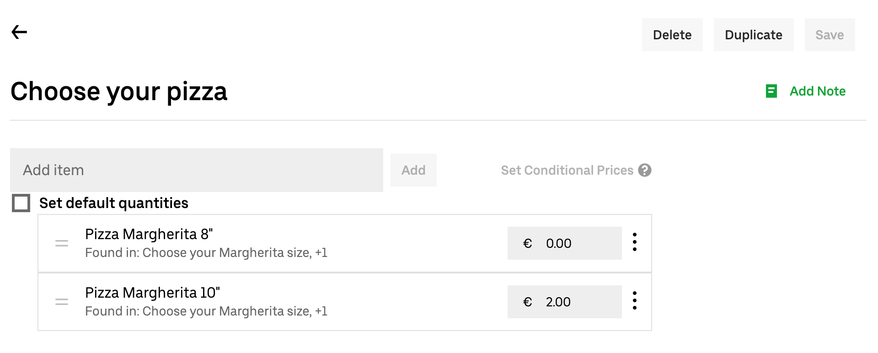The image size is (878, 353).
Task: Select the Pizza Margherita 8" item name
Action: (x=149, y=234)
